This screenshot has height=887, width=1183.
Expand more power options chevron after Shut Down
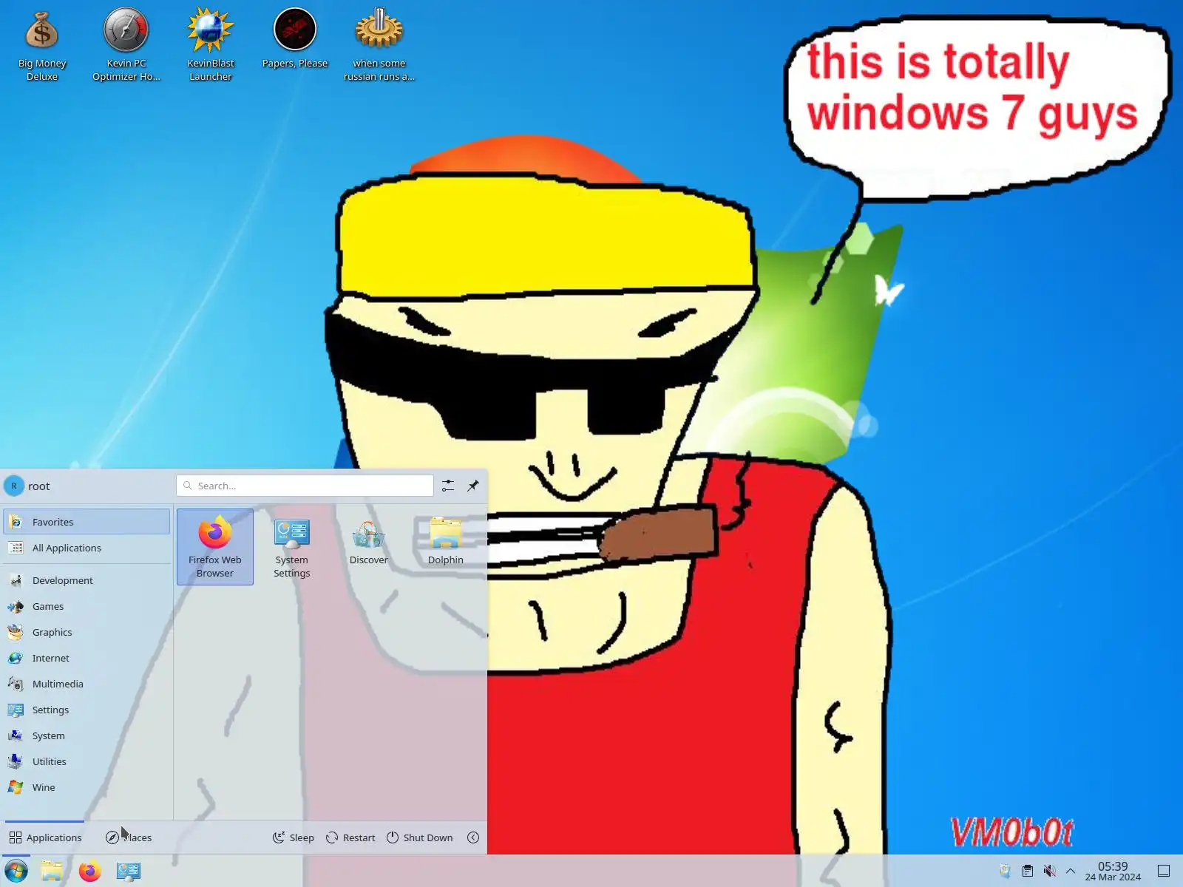(x=473, y=837)
